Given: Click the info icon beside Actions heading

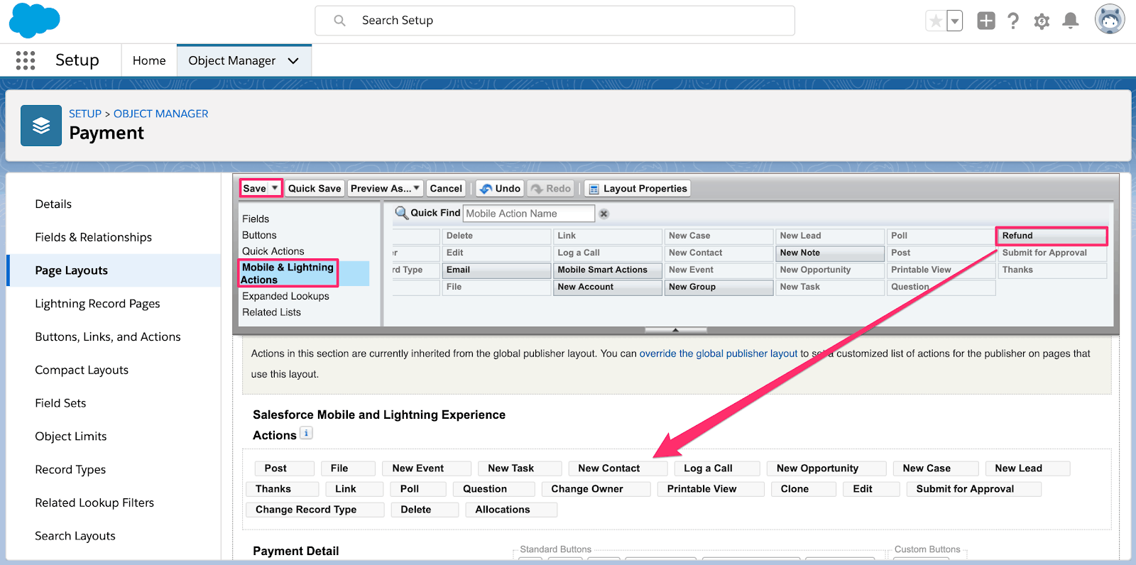Looking at the screenshot, I should (306, 433).
